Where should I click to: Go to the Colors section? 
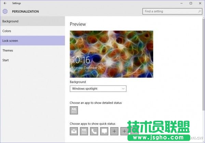(x=32, y=31)
